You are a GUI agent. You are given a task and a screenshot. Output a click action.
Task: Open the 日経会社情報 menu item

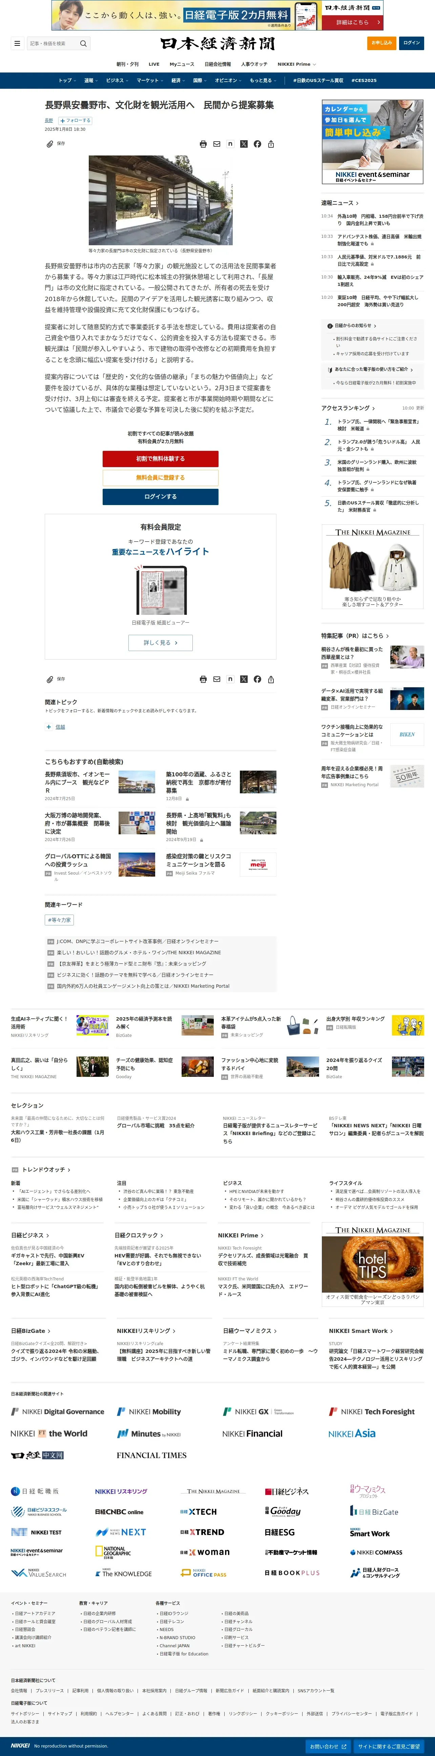[x=217, y=64]
